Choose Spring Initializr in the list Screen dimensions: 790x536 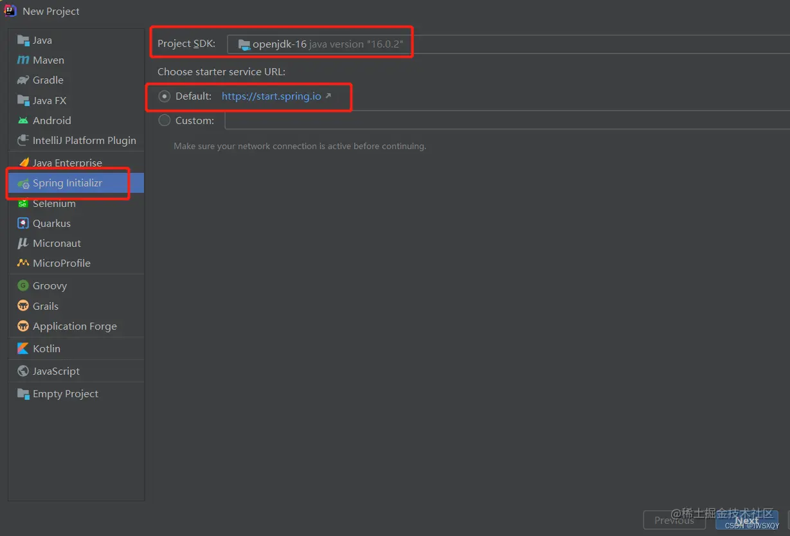coord(76,183)
